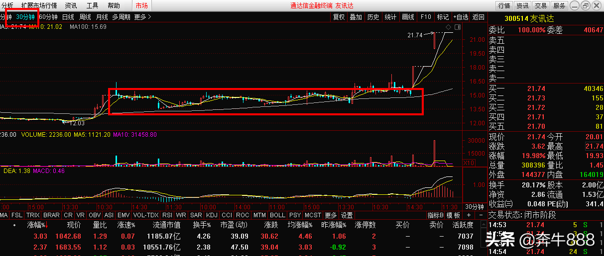Restore the window using the restore icon
The image size is (604, 256).
(x=585, y=5)
